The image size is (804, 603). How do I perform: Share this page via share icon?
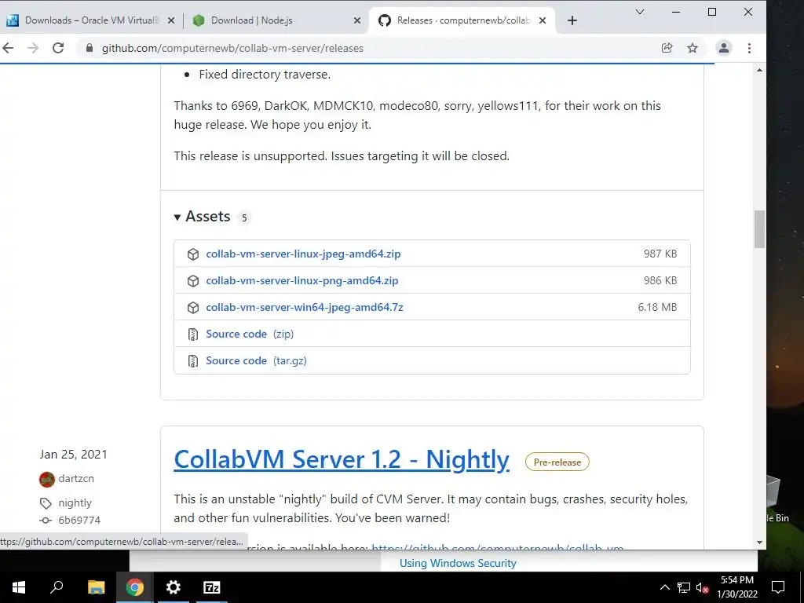pyautogui.click(x=667, y=48)
